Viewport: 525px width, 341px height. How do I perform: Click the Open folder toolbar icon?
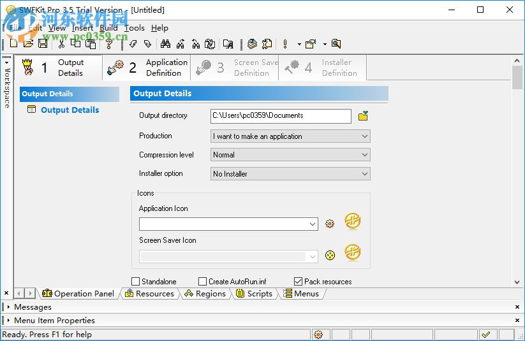(28, 44)
